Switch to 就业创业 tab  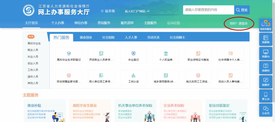(x=86, y=37)
